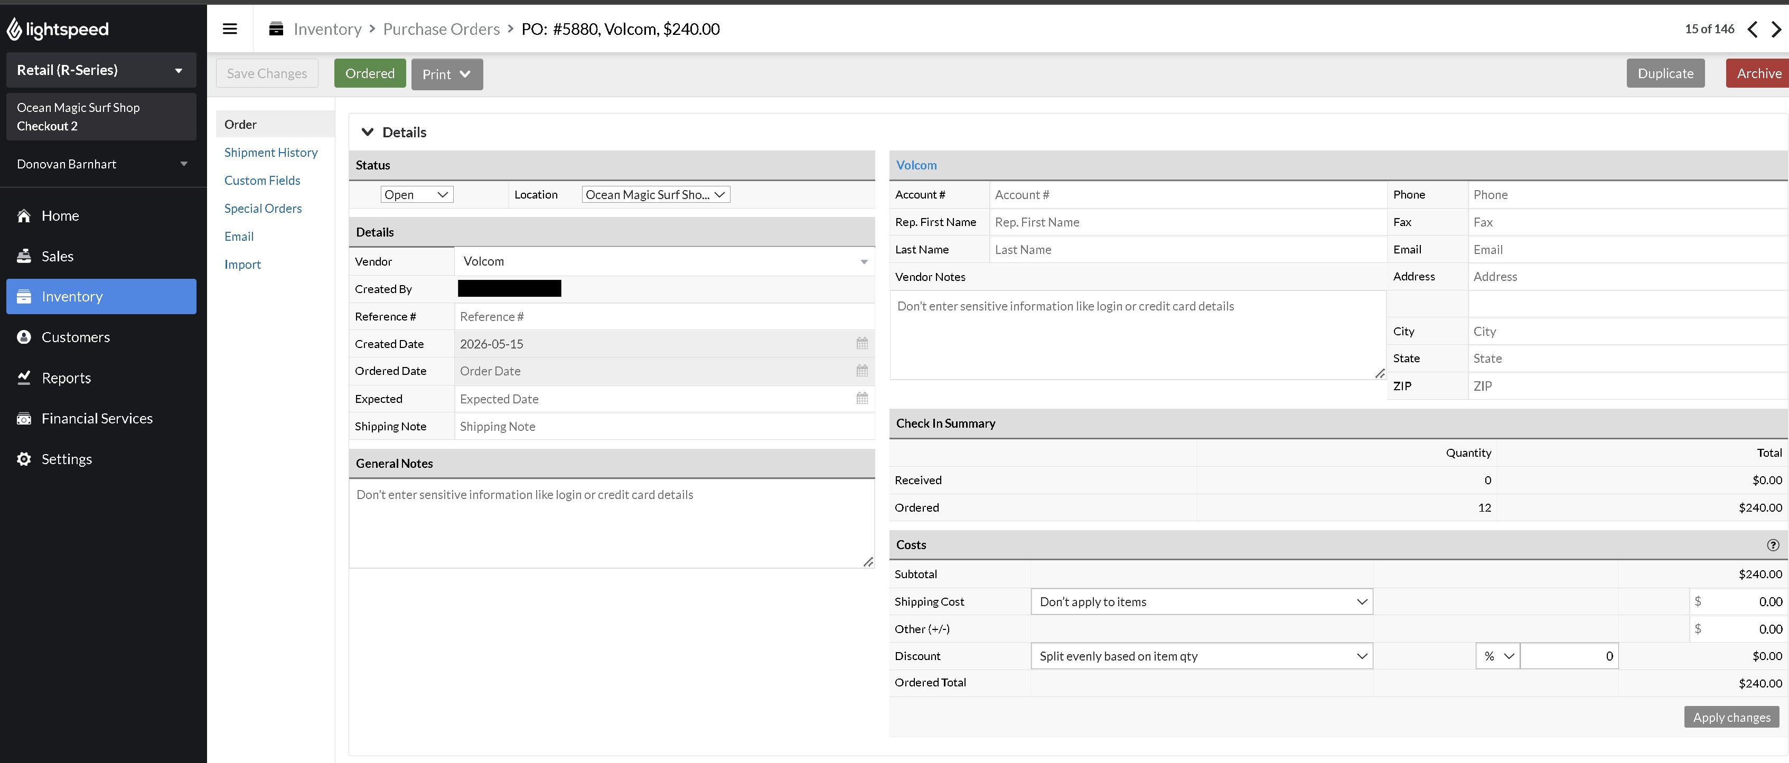Image resolution: width=1789 pixels, height=763 pixels.
Task: Click the Account # input field
Action: [1187, 194]
